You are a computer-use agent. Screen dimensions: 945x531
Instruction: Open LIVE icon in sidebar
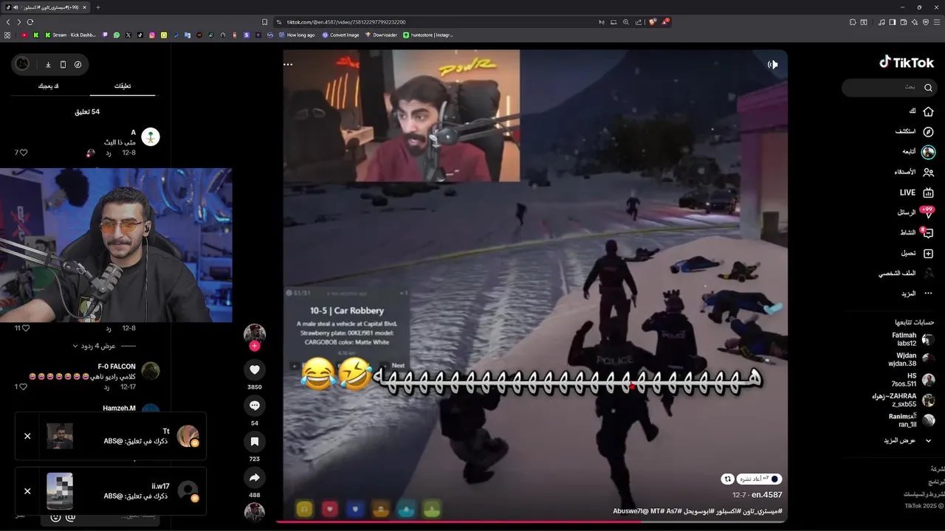(929, 192)
